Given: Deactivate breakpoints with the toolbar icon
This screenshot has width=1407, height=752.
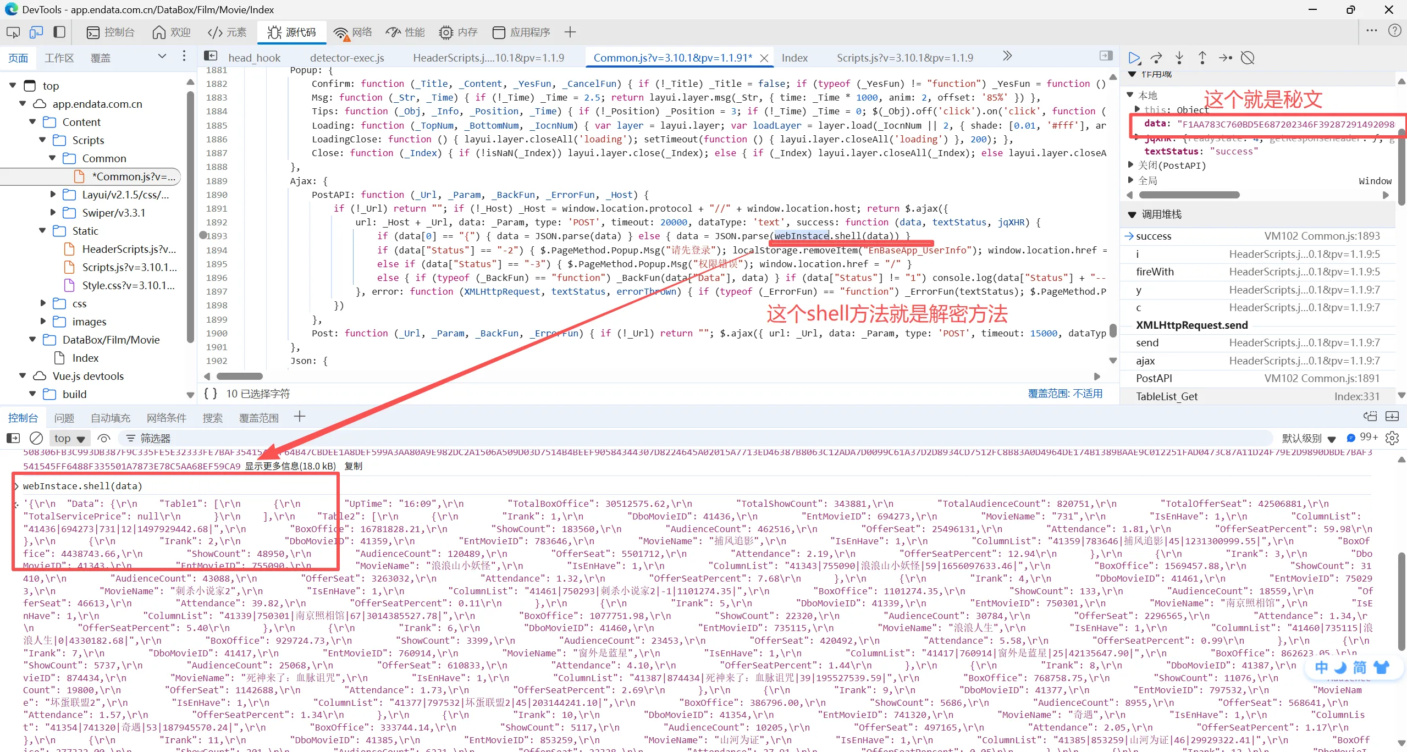Looking at the screenshot, I should (x=1248, y=58).
